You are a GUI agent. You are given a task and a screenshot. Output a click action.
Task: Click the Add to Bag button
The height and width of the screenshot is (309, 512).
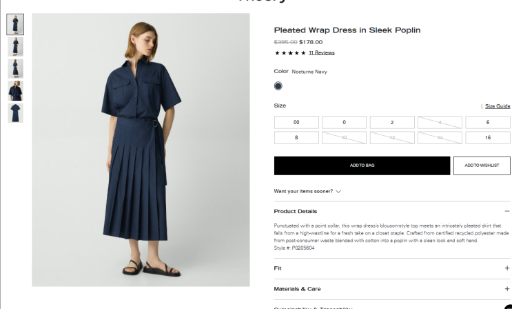[362, 166]
